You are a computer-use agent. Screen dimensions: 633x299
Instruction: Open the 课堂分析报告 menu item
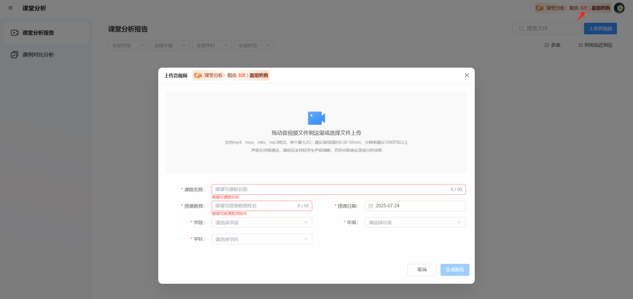[46, 33]
